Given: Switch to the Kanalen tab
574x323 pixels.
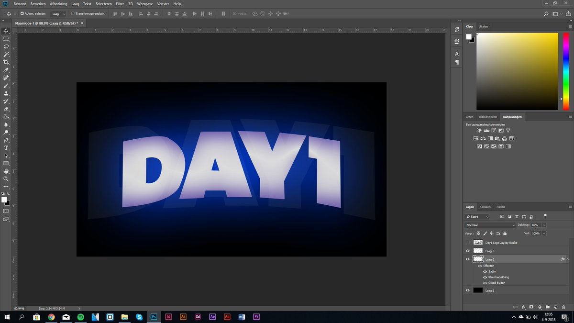Looking at the screenshot, I should (485, 207).
